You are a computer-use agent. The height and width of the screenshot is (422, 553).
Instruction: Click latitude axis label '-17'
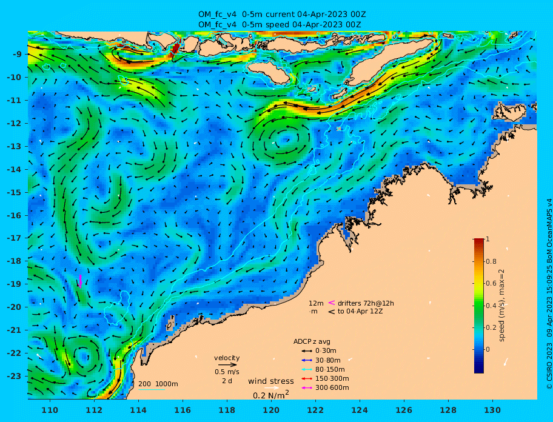pyautogui.click(x=15, y=238)
